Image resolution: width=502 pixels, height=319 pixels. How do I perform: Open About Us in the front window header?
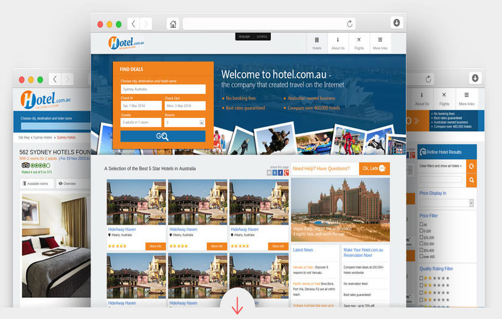click(338, 43)
